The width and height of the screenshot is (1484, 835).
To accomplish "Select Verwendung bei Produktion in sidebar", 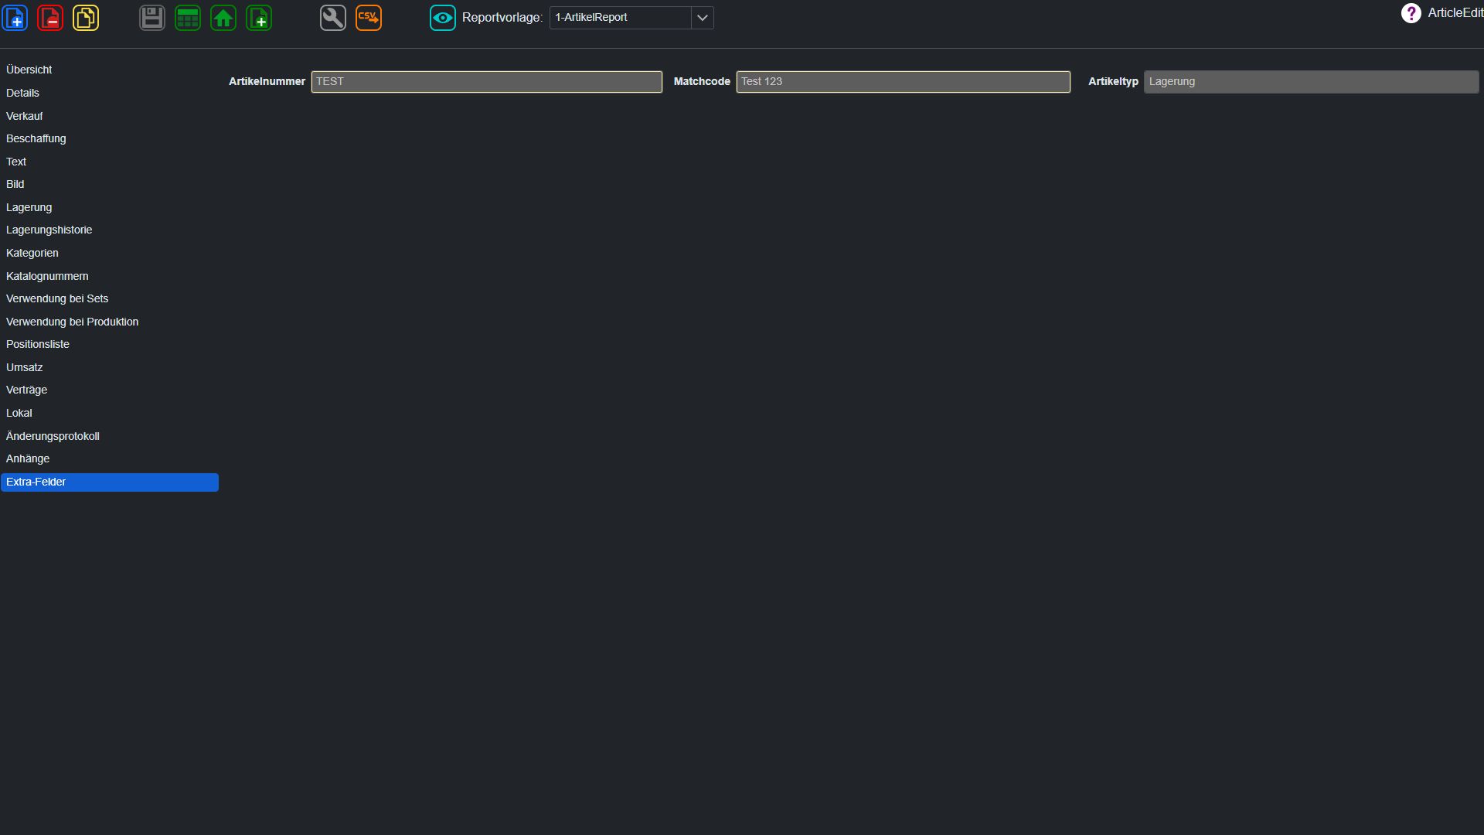I will pyautogui.click(x=72, y=322).
